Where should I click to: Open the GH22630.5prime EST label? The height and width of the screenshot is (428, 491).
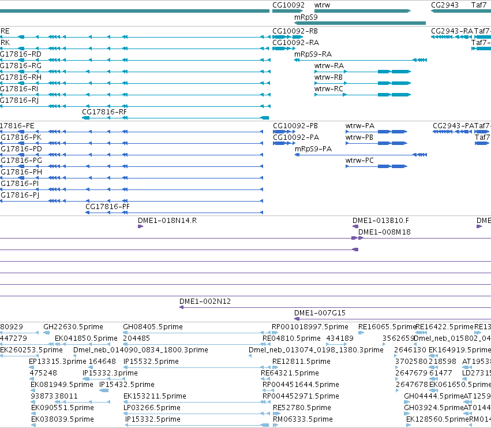[73, 327]
